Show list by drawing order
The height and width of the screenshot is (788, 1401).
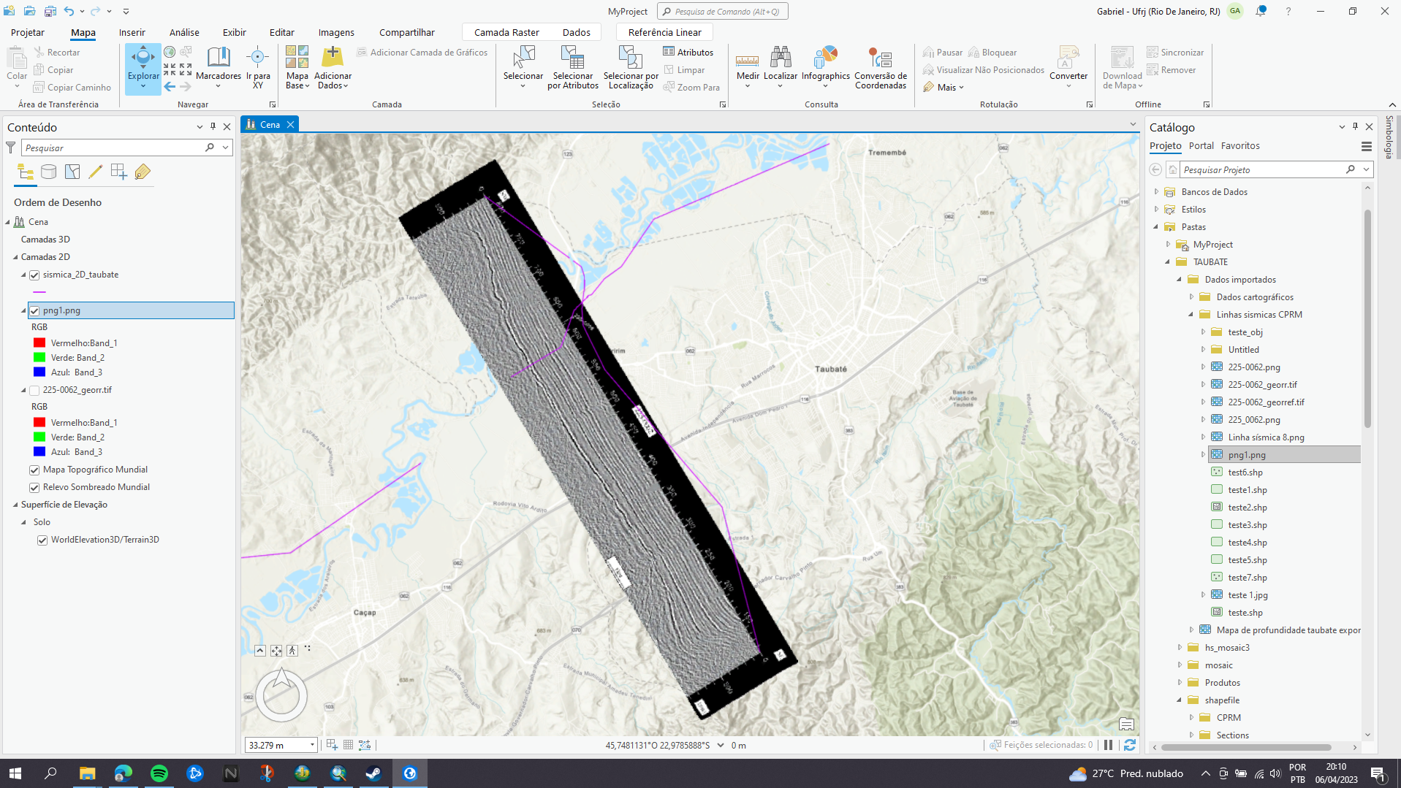click(x=26, y=172)
